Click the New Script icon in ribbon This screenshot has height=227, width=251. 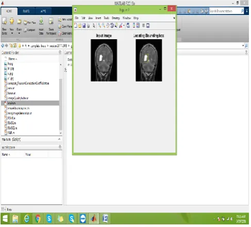pos(4,21)
